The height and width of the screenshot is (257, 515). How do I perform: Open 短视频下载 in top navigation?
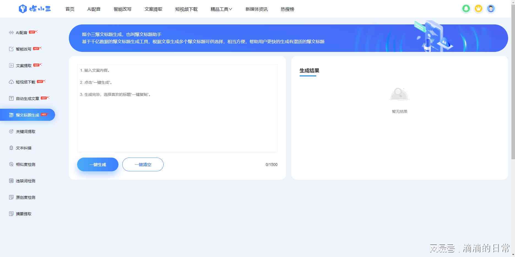tap(186, 9)
